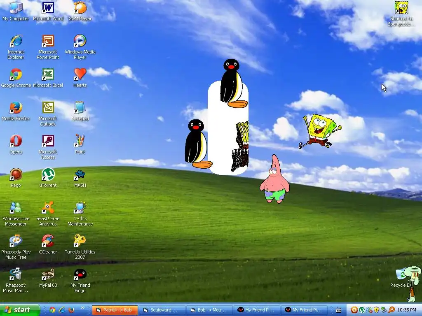Image resolution: width=422 pixels, height=316 pixels.
Task: Click the CCleaner desktop shortcut
Action: [x=48, y=244]
